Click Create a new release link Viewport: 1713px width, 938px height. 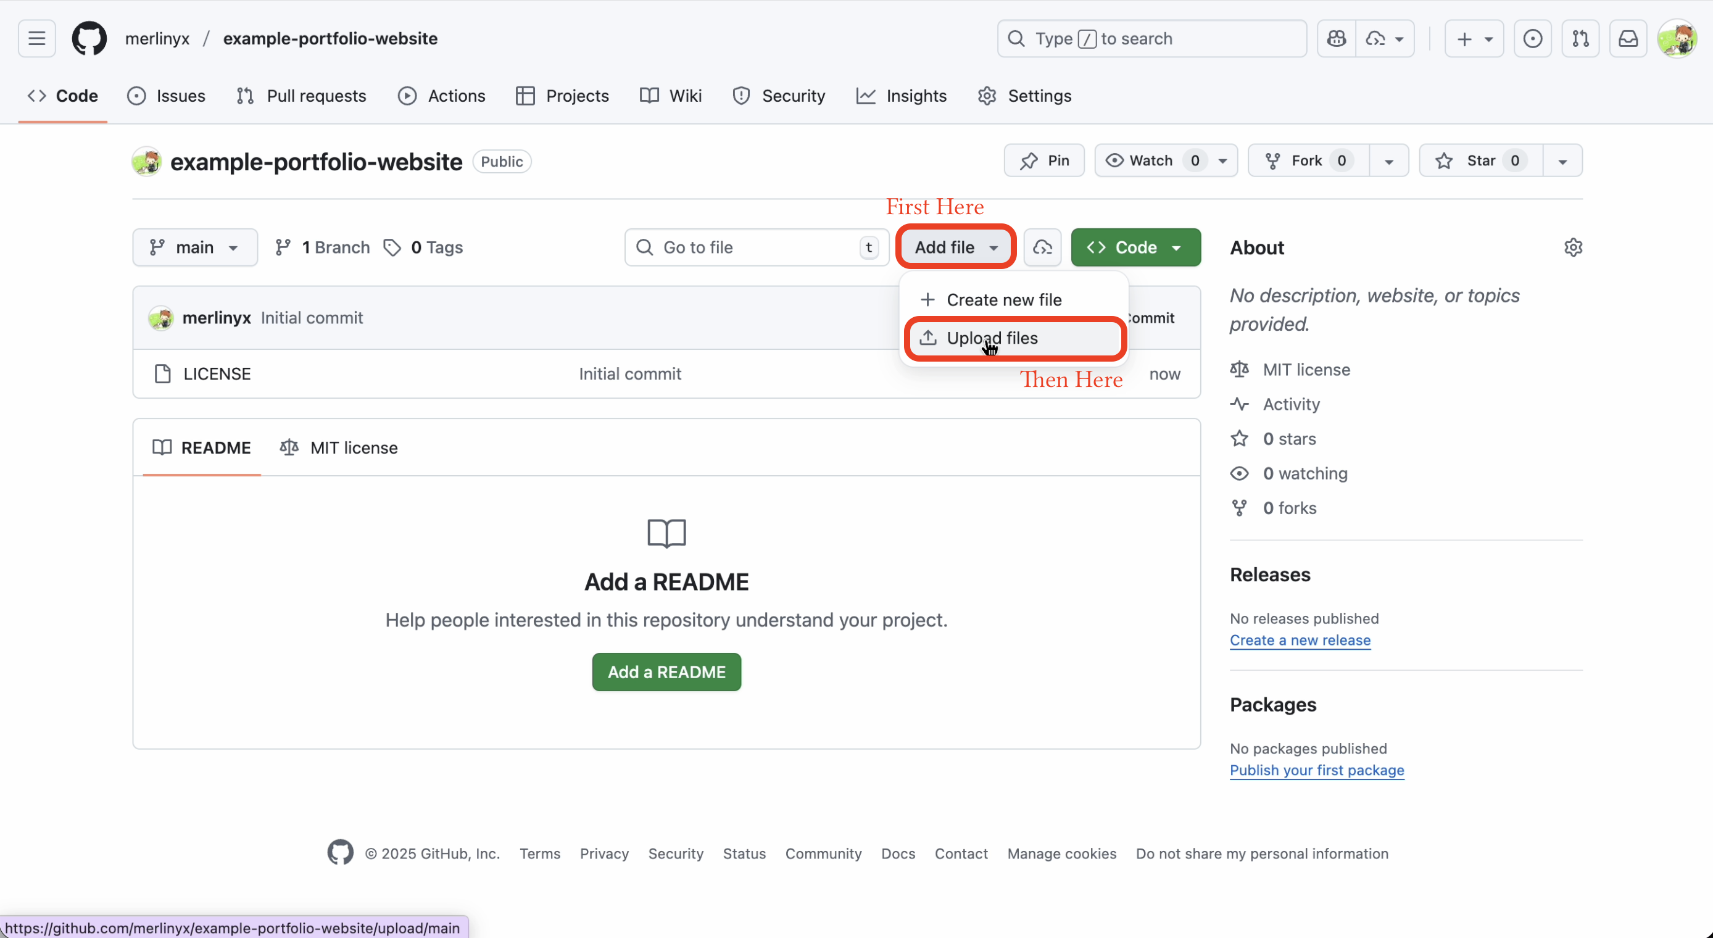1300,640
